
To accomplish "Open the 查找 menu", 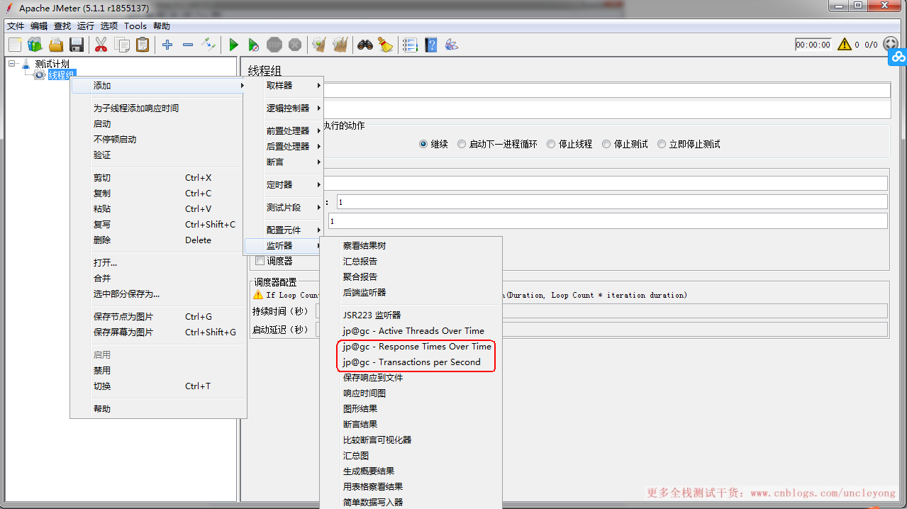I will (62, 26).
